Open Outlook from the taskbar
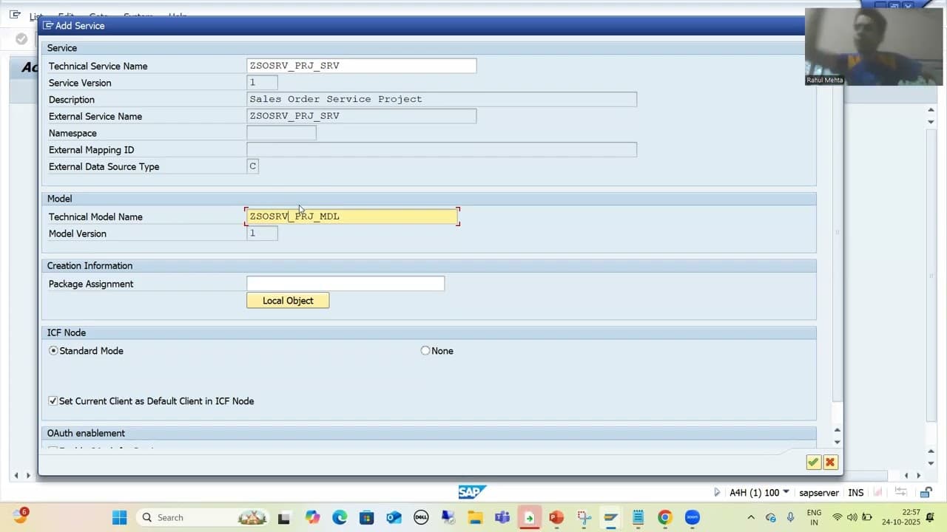947x532 pixels. click(x=394, y=517)
